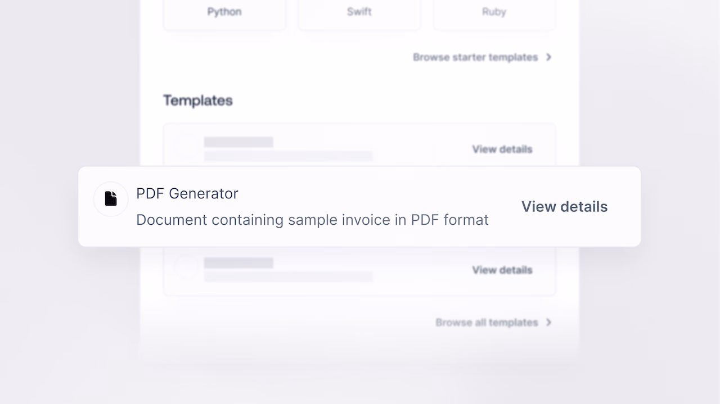
Task: Open the Browse all templates link
Action: pyautogui.click(x=487, y=323)
